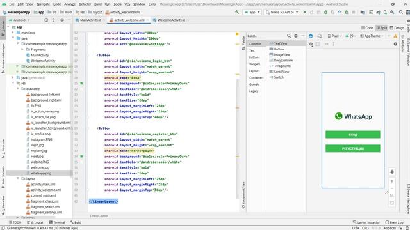
Task: Open the Refactor menu
Action: pyautogui.click(x=85, y=4)
